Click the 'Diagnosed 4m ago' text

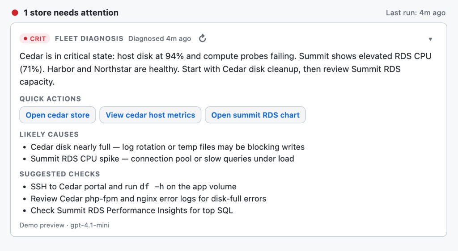[160, 38]
